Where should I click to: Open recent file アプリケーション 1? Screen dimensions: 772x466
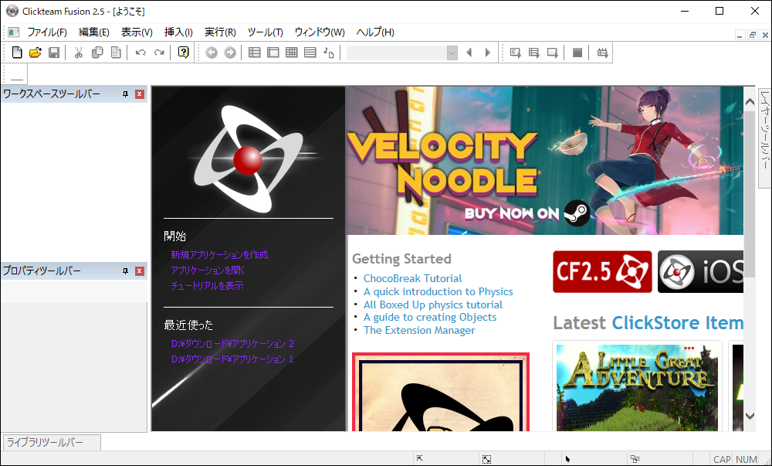(x=232, y=359)
